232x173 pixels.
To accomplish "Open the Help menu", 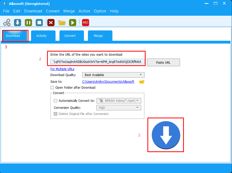I will coord(114,11).
